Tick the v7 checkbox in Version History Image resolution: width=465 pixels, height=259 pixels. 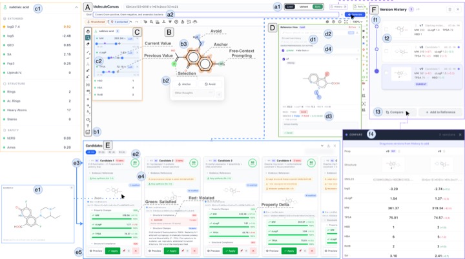[x=386, y=29]
